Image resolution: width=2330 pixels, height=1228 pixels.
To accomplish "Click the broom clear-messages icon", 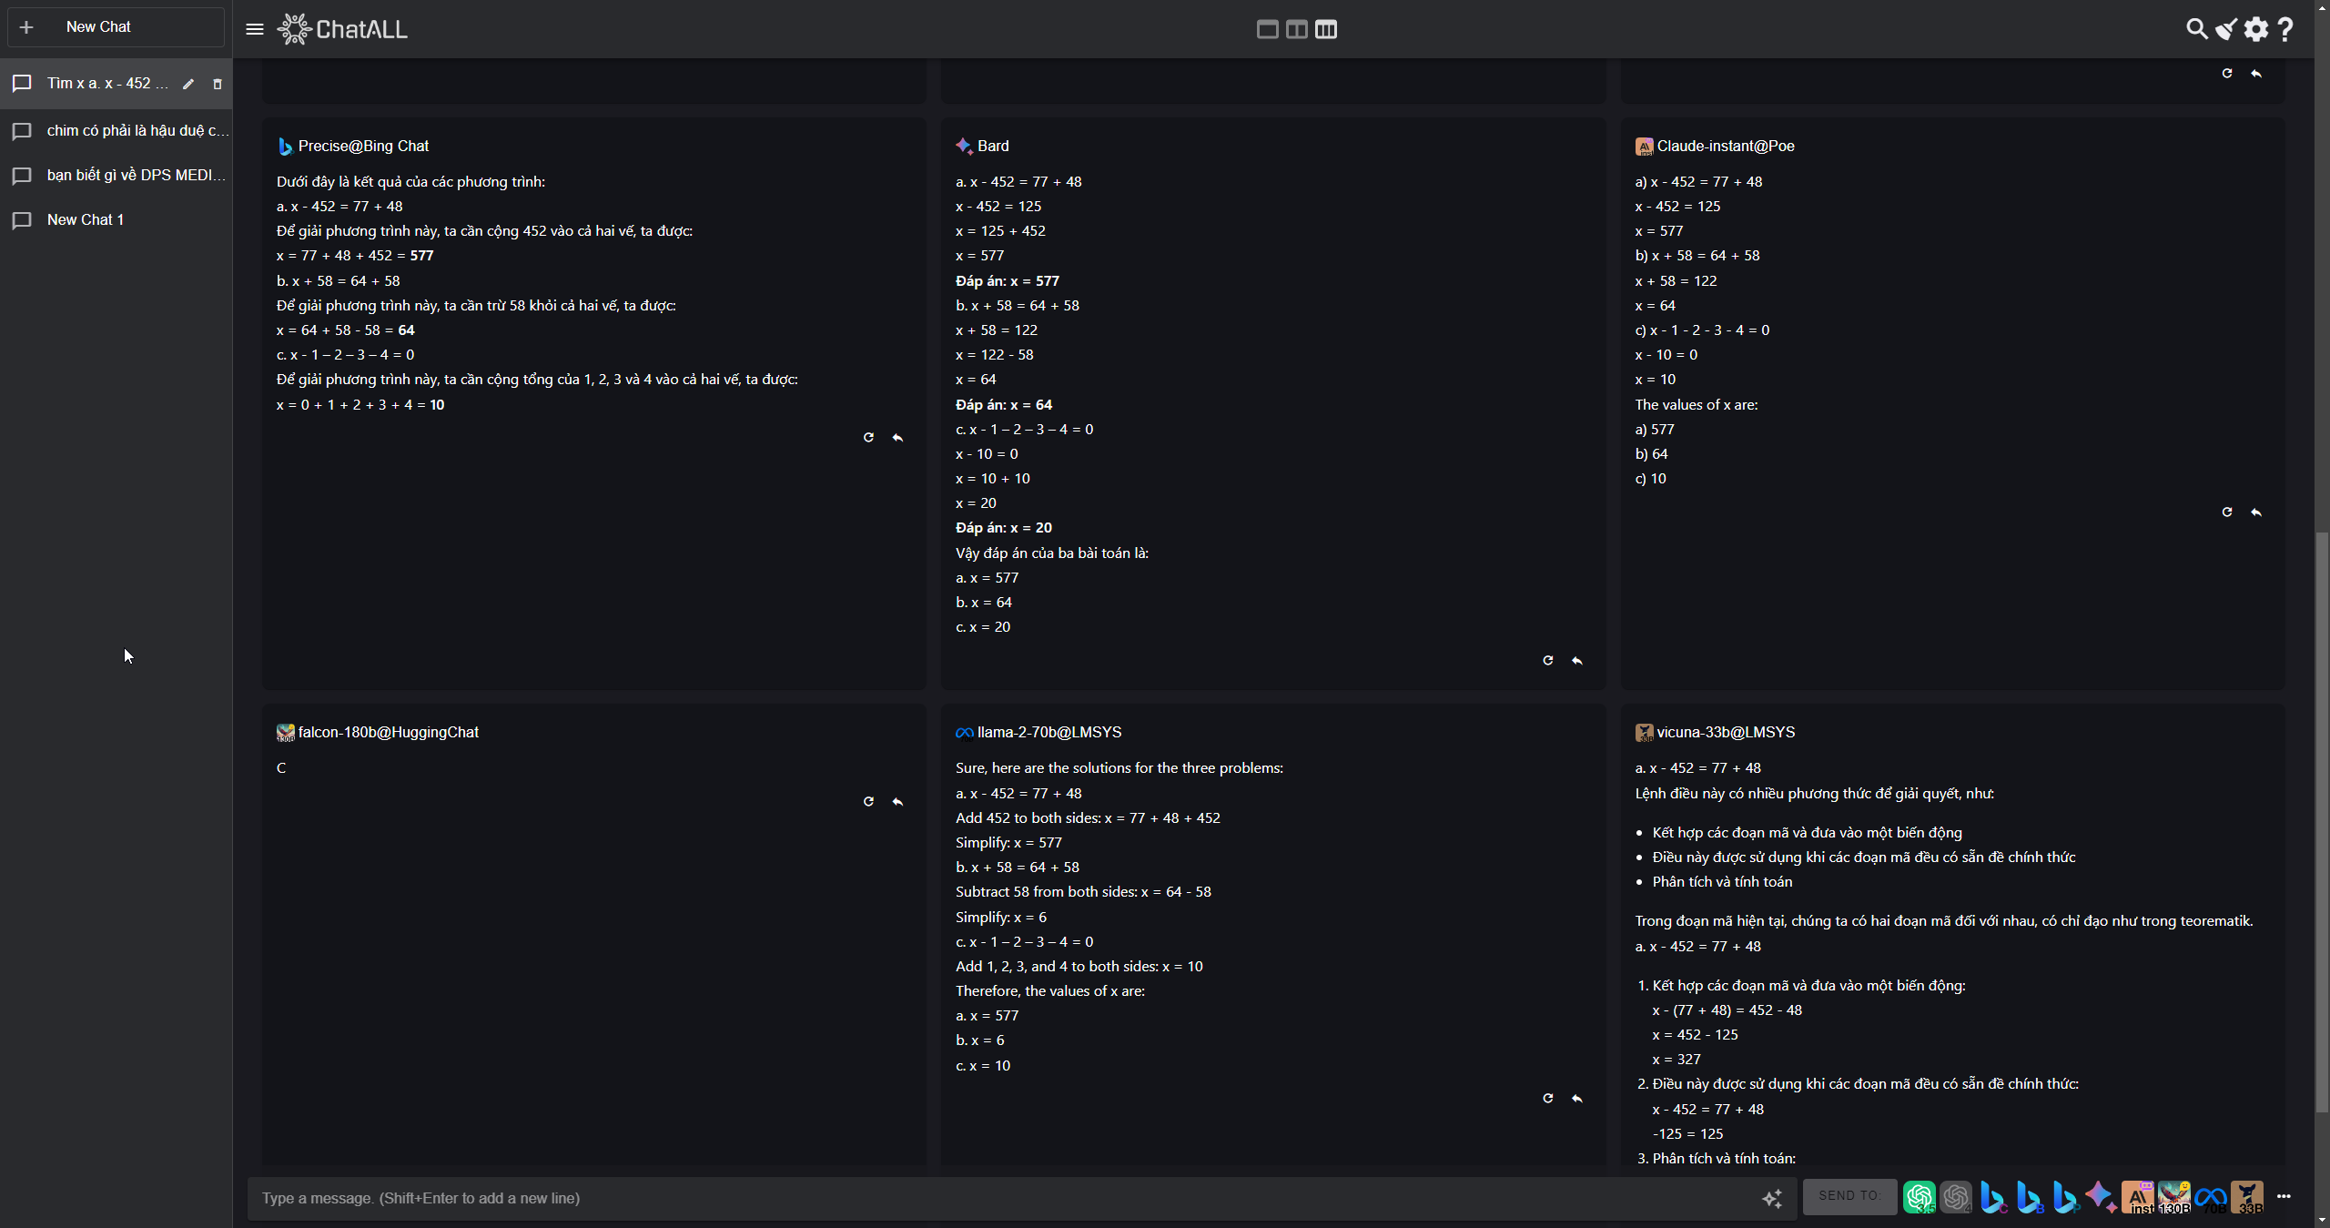I will click(x=2226, y=29).
